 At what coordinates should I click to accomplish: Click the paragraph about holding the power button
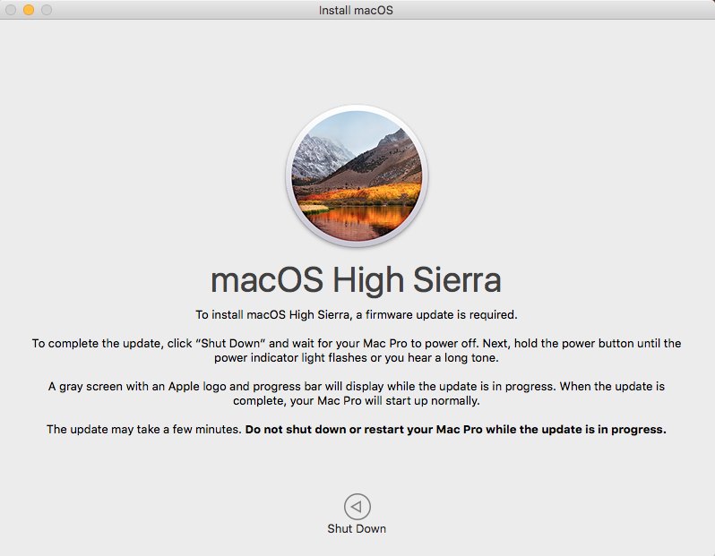(357, 350)
